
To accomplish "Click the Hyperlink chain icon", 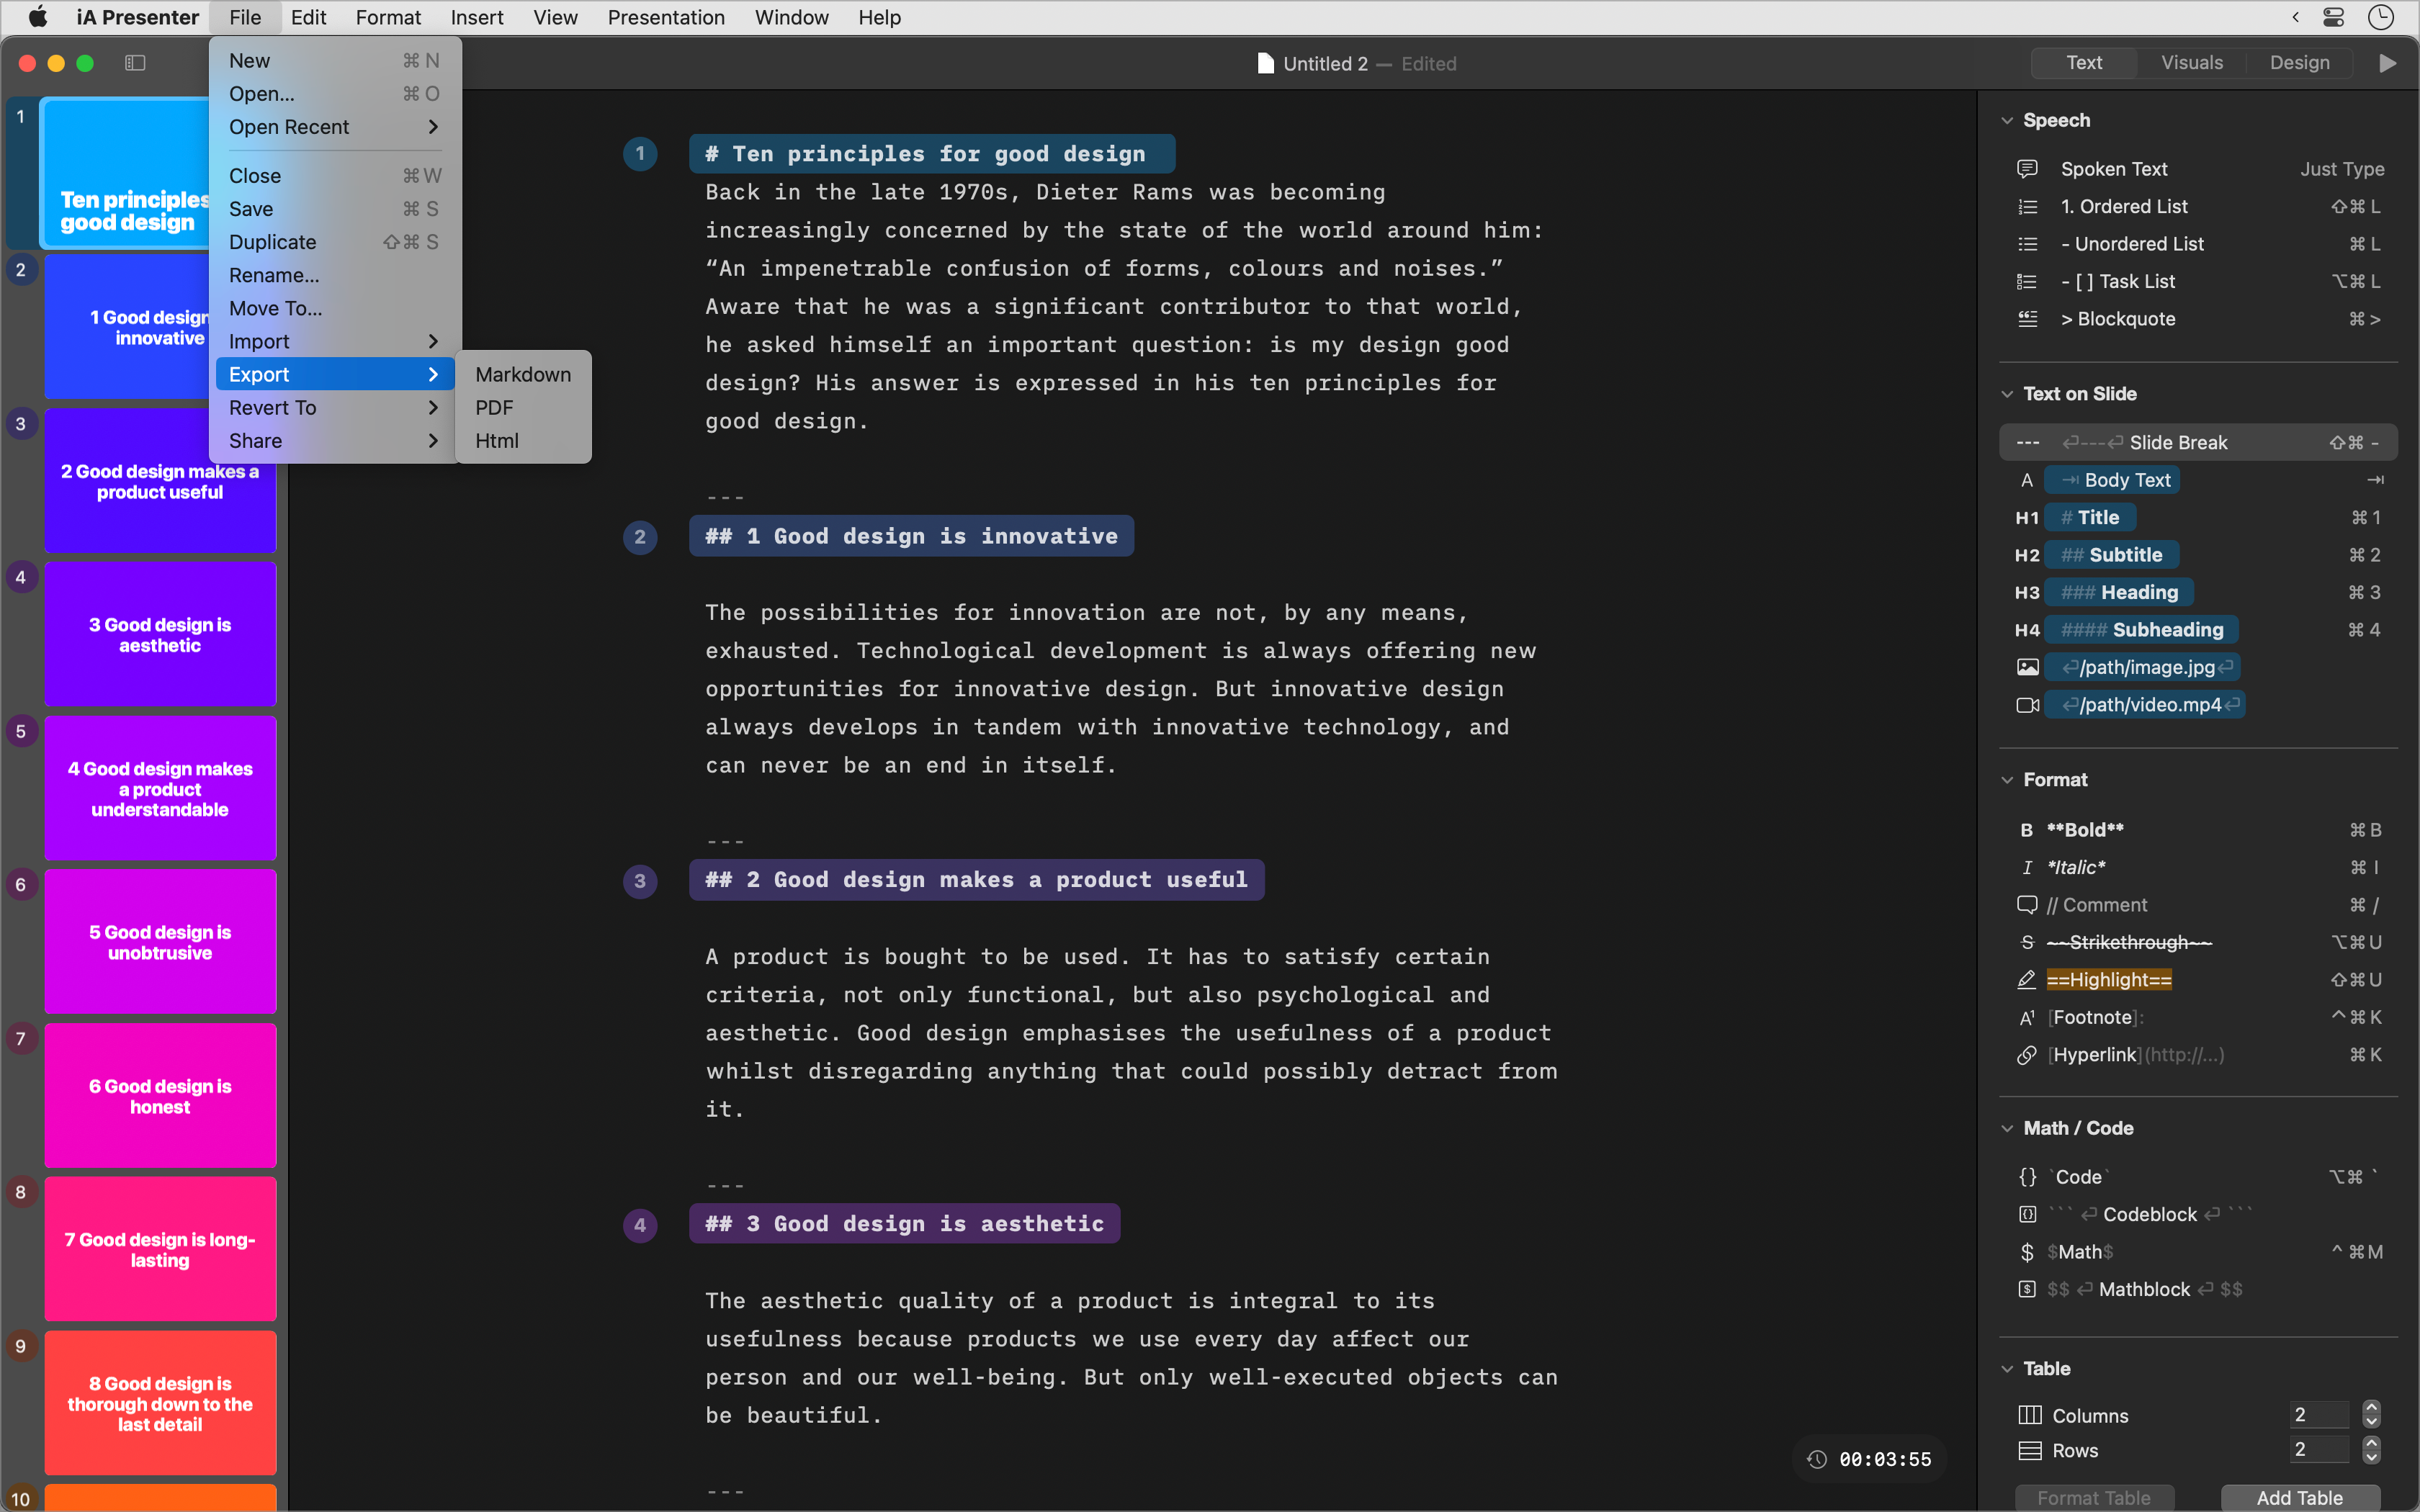I will (x=2026, y=1055).
